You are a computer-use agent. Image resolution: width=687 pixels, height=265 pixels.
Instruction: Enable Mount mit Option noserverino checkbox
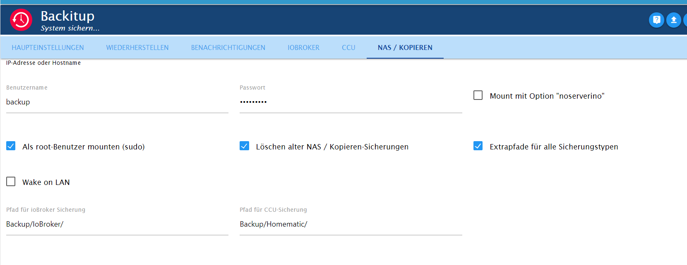pyautogui.click(x=478, y=95)
